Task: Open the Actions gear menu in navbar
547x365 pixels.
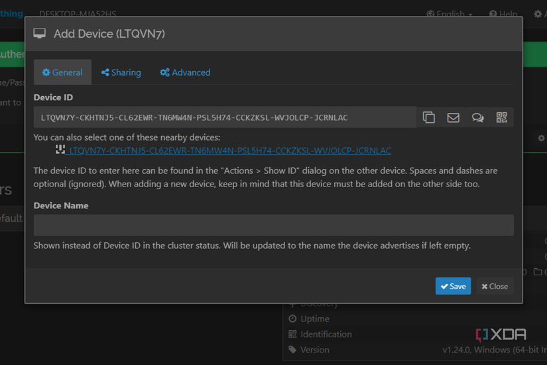Action: pyautogui.click(x=538, y=14)
